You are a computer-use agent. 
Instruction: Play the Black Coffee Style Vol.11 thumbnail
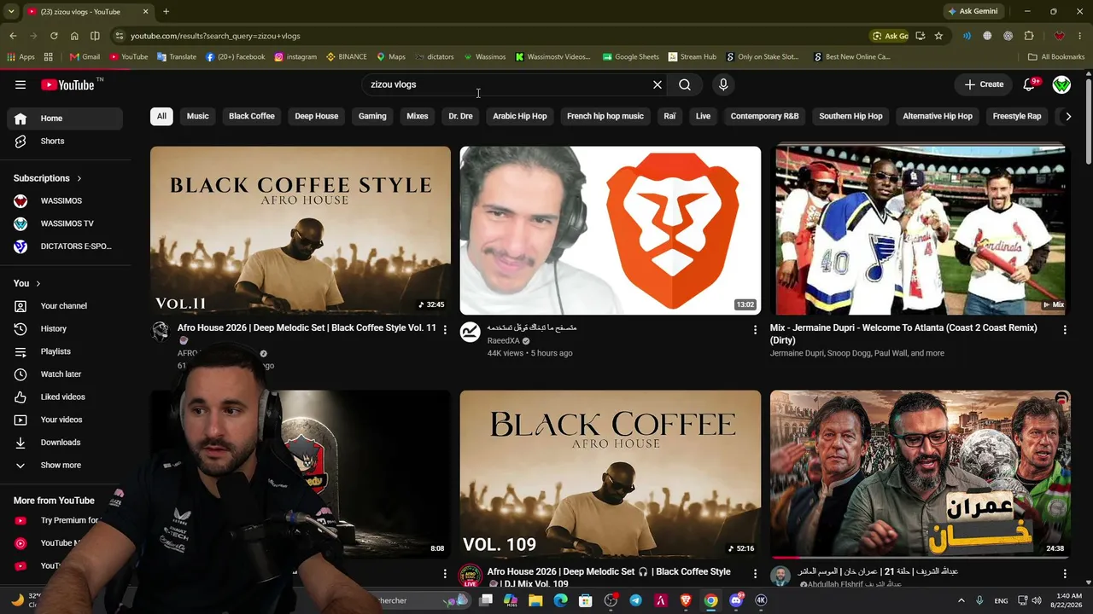point(301,230)
